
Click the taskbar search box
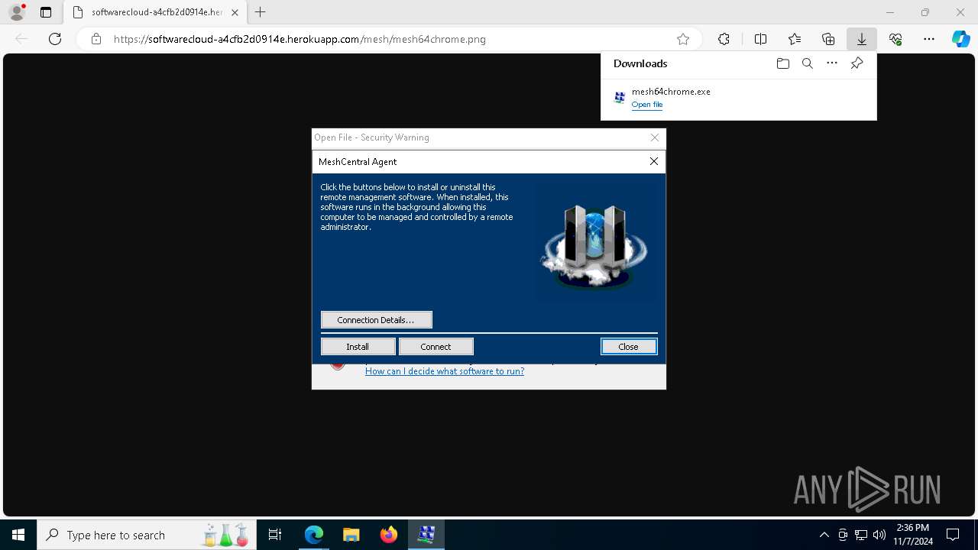pos(145,535)
